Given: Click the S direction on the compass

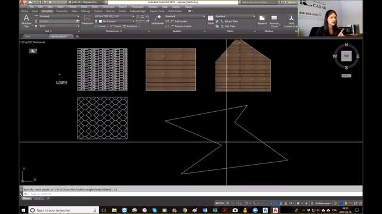Looking at the screenshot, I should pos(346,68).
